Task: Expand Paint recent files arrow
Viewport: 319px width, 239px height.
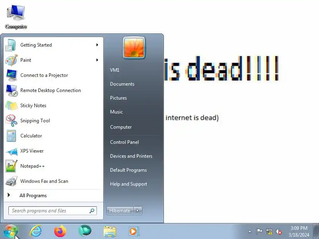Action: [97, 60]
